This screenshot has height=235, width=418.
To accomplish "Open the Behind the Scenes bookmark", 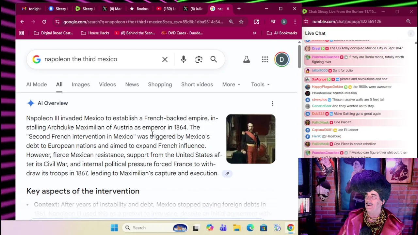I will coord(135,33).
